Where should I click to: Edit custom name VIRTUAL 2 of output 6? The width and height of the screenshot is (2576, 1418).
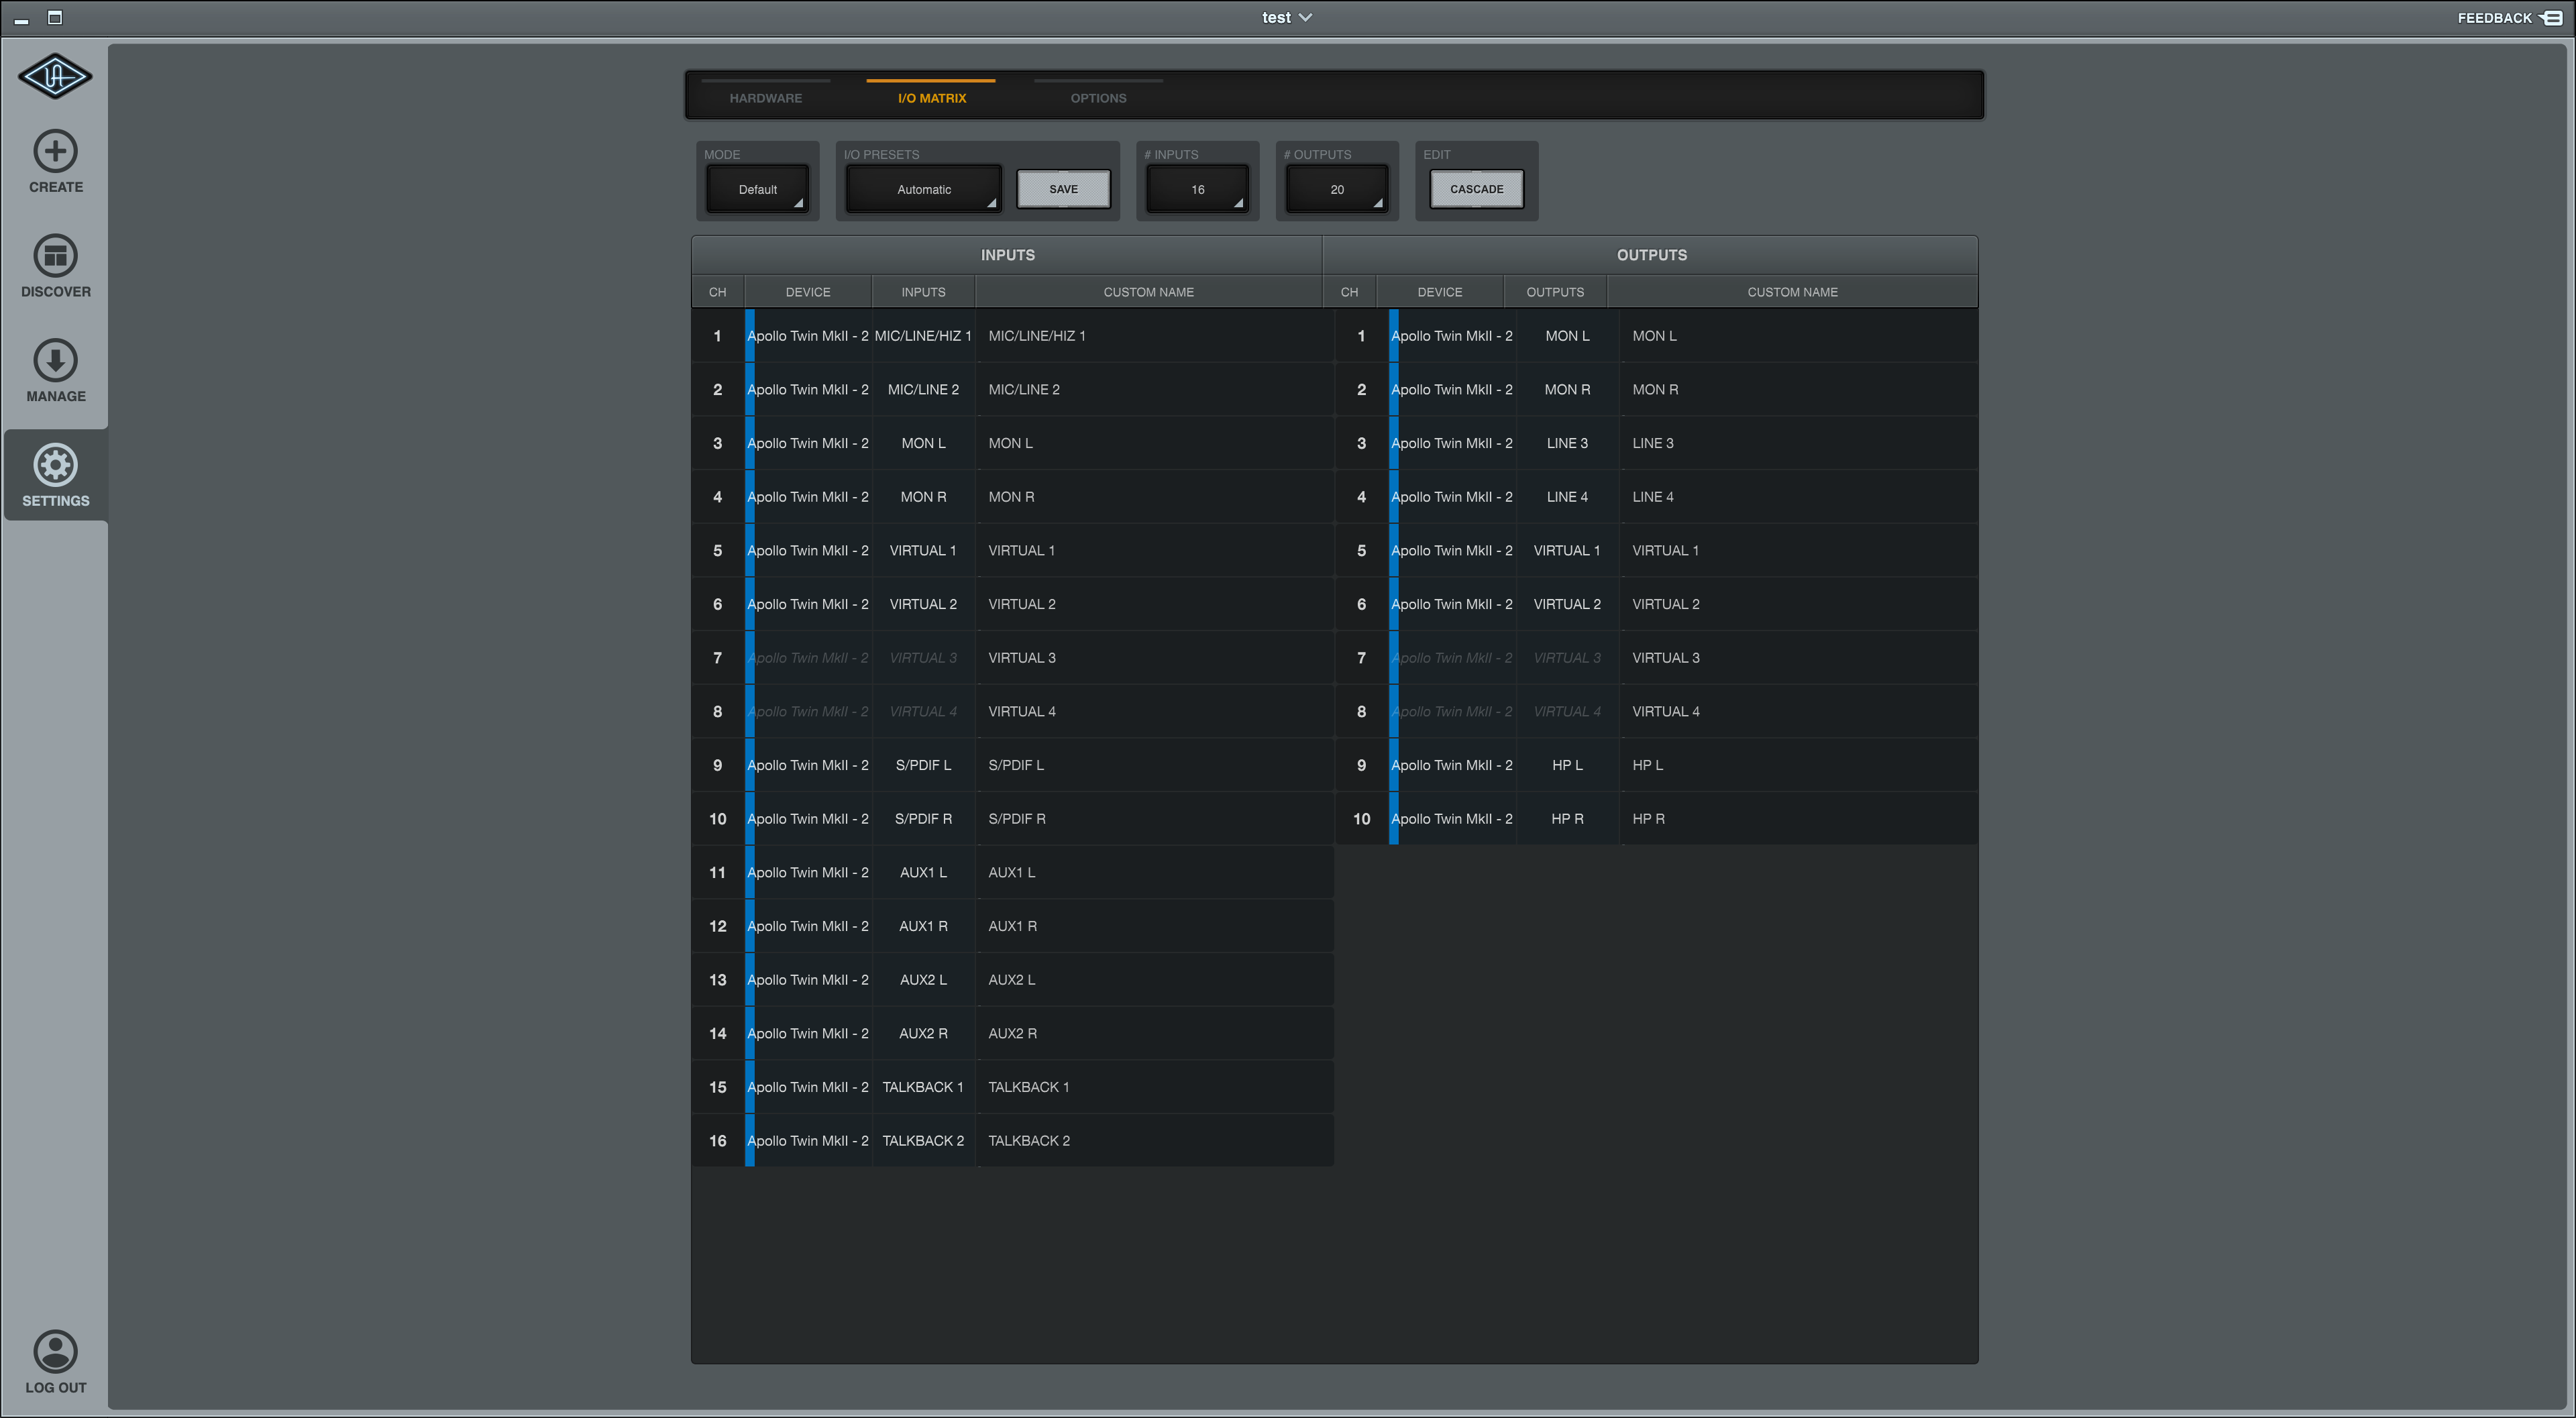(x=1799, y=604)
